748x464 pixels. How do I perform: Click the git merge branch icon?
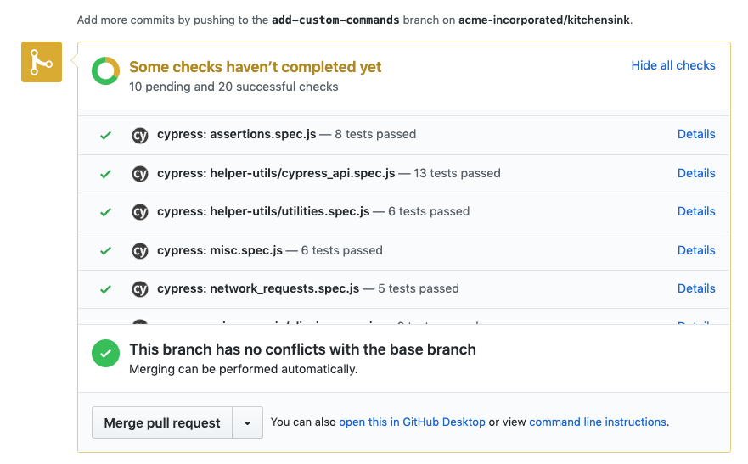tap(42, 63)
